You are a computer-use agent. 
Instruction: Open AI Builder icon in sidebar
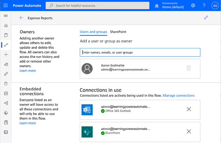point(6,103)
